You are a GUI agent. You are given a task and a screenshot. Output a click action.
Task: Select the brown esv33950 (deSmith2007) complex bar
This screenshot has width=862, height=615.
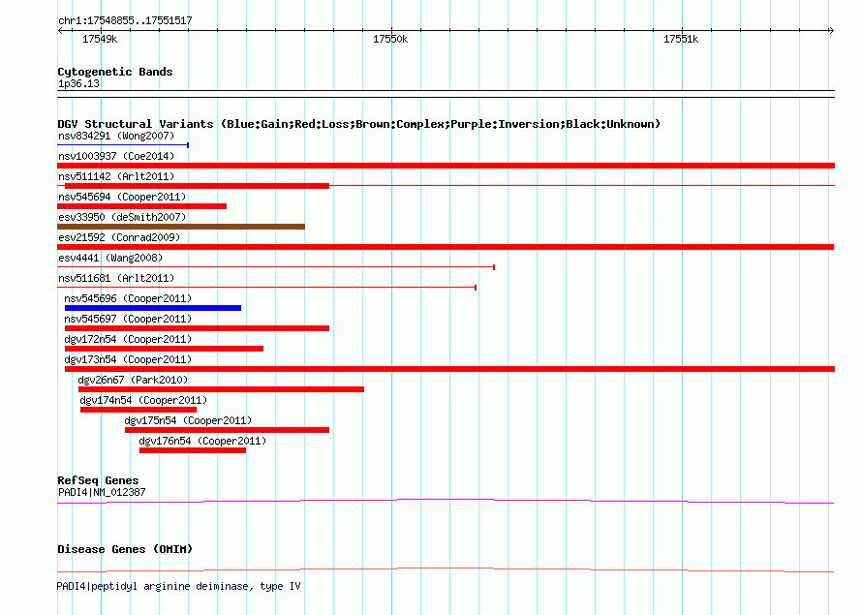coord(181,227)
